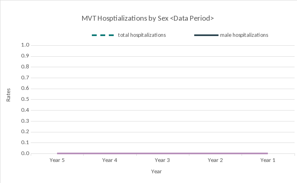Select the 'Year' horizontal axis title
Image resolution: width=297 pixels, height=183 pixels.
(156, 172)
